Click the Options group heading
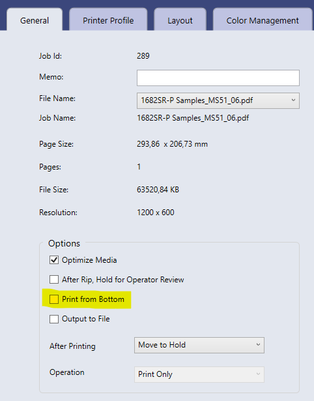Image resolution: width=314 pixels, height=401 pixels. pyautogui.click(x=64, y=243)
